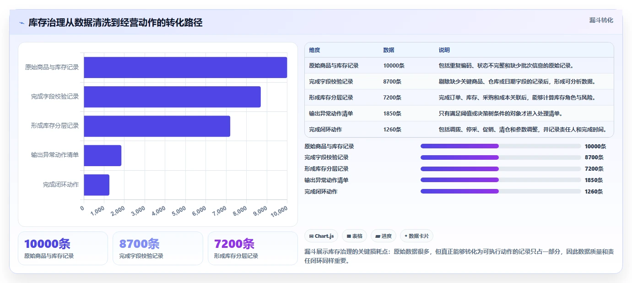Click the 完成闭环动作 chart bar
This screenshot has height=283, width=632.
click(97, 185)
